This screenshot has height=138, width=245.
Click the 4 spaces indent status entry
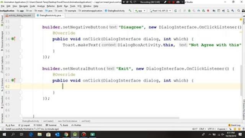222,129
